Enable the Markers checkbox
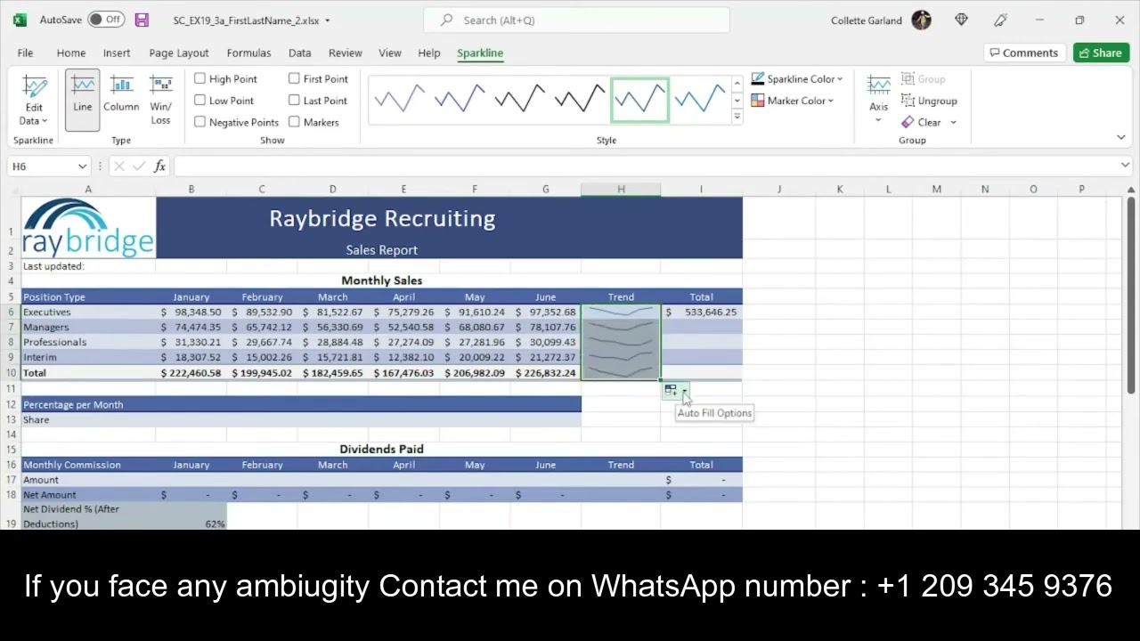 294,122
